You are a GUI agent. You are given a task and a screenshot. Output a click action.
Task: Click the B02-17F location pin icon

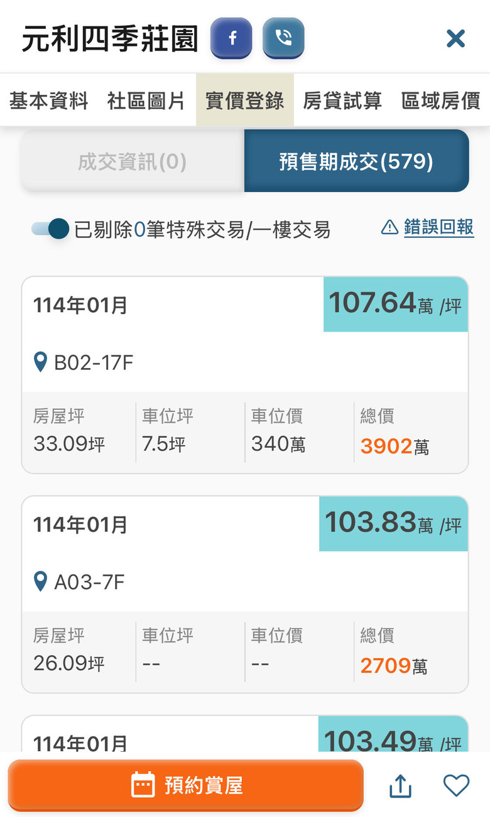(41, 362)
